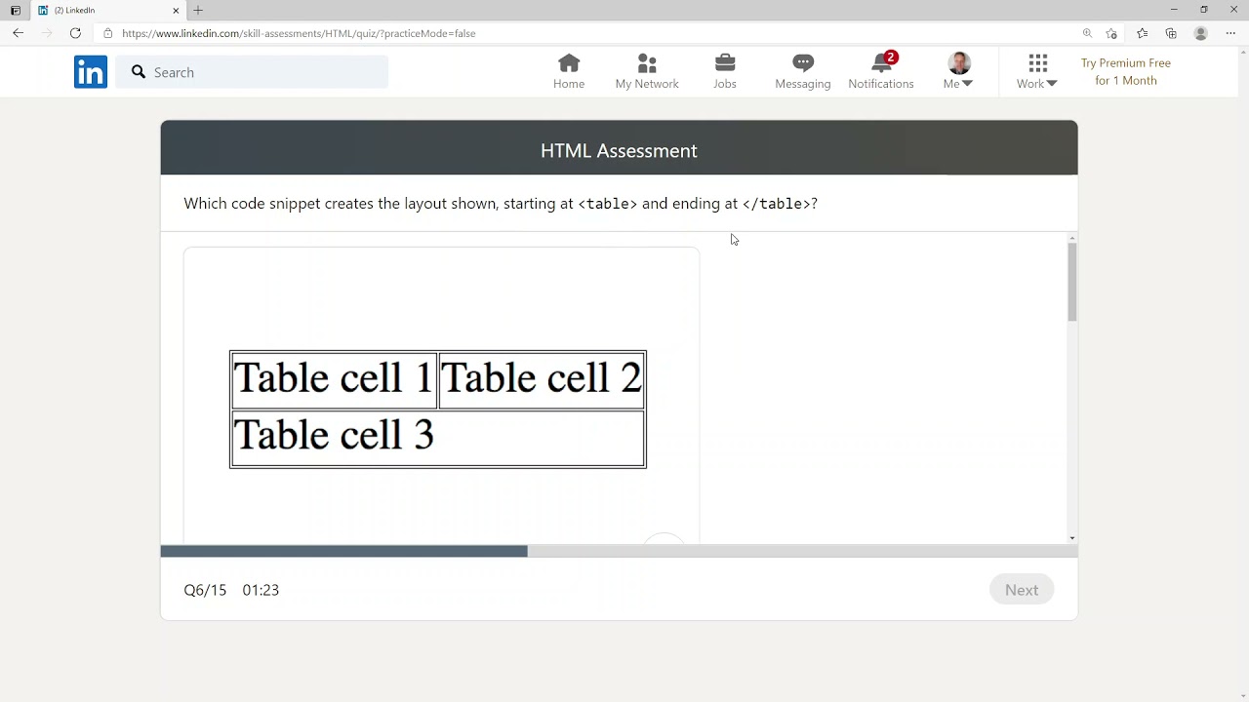
Task: Select the LinkedIn browser tab
Action: [107, 10]
